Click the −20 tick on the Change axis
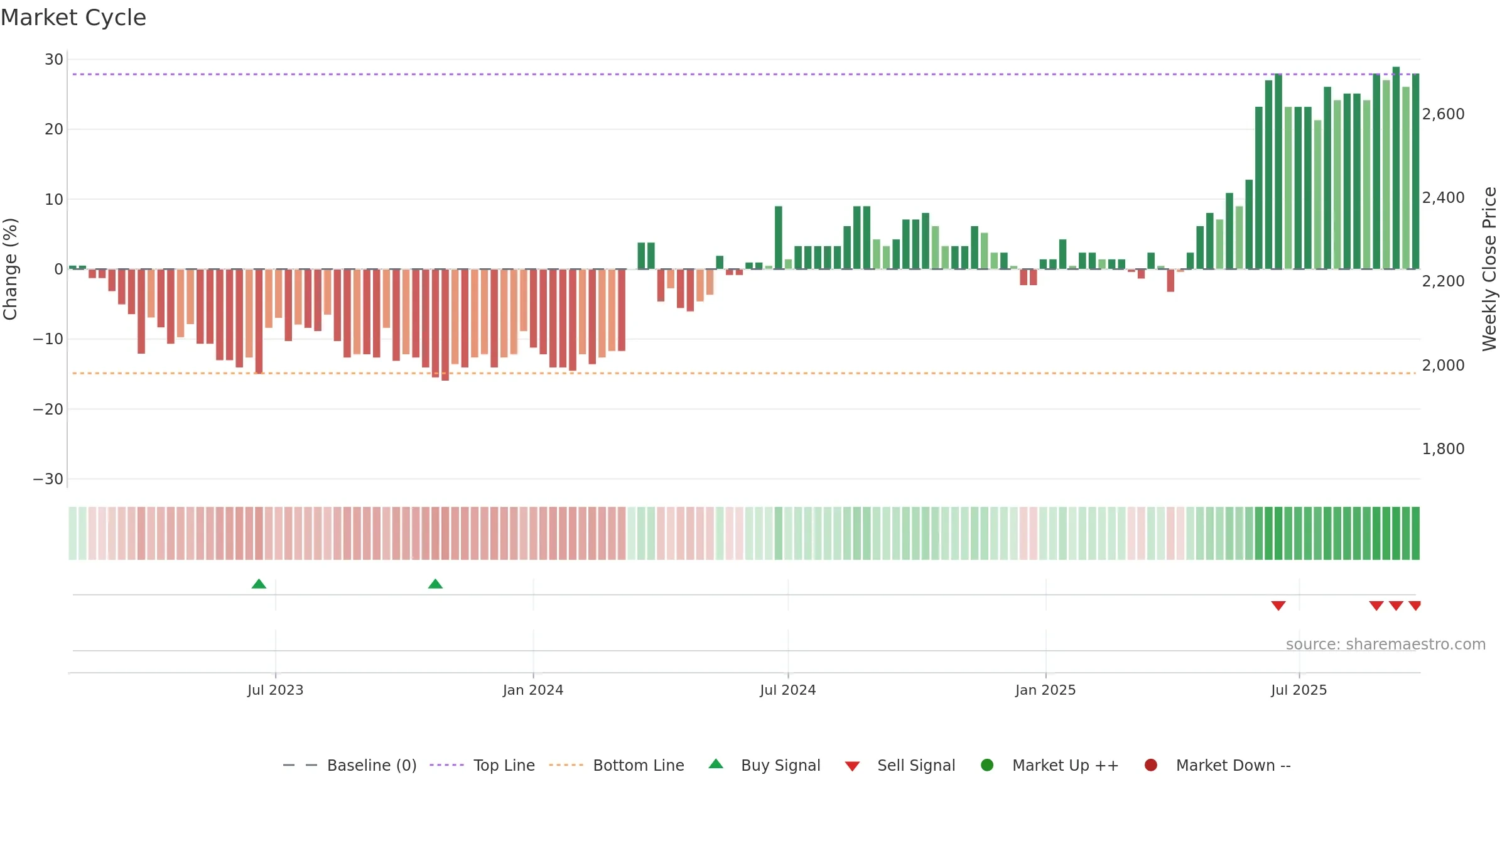Viewport: 1507px width, 848px height. (48, 410)
